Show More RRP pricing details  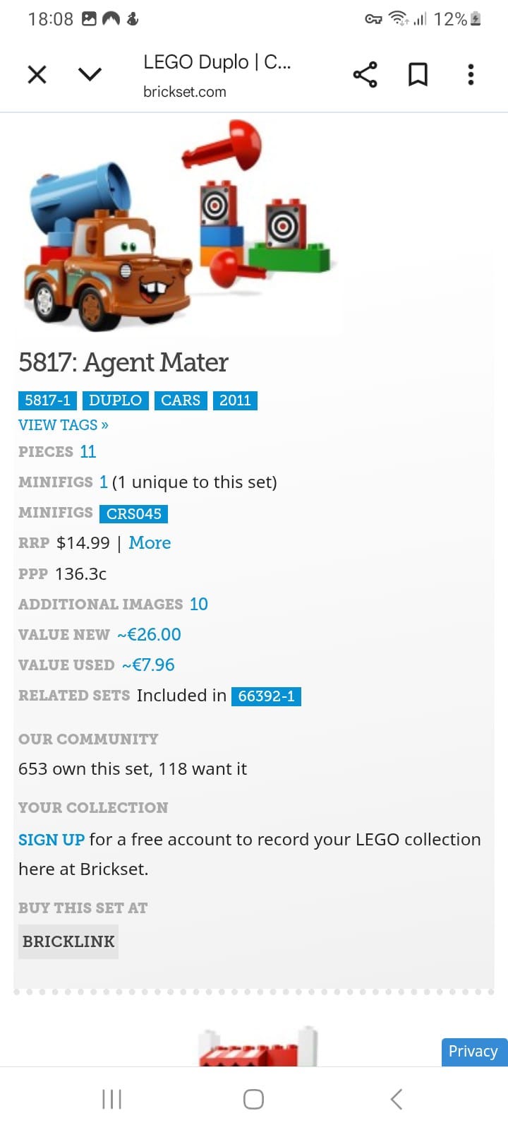(150, 543)
